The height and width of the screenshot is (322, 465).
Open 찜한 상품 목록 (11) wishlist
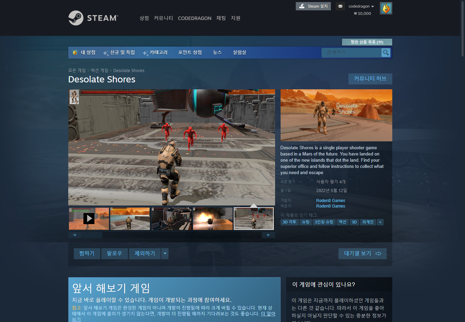click(x=367, y=42)
